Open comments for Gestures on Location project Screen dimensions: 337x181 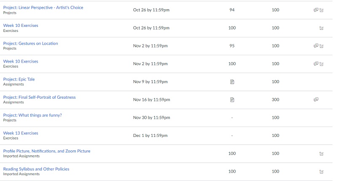[316, 46]
